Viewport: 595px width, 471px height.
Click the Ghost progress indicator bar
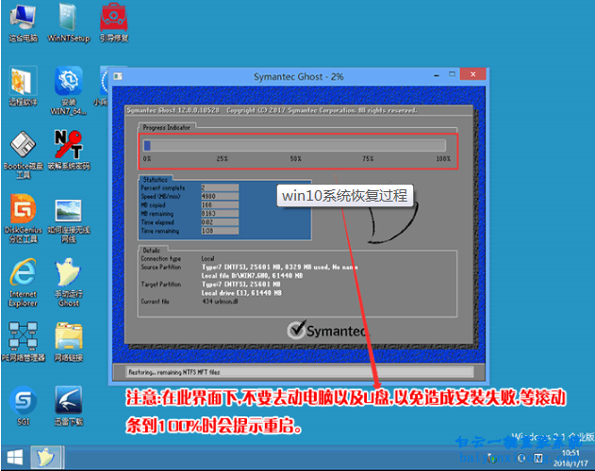tap(294, 146)
